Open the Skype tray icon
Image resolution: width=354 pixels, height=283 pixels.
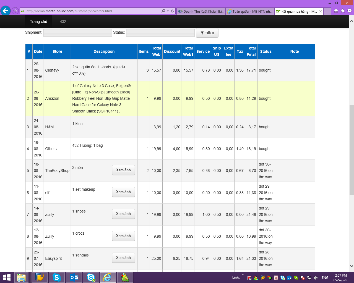click(283, 278)
